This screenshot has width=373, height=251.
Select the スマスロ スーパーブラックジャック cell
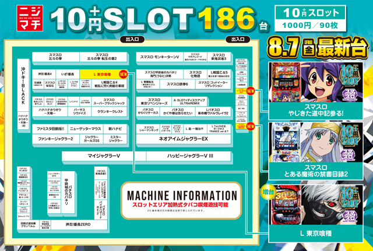[109, 101]
